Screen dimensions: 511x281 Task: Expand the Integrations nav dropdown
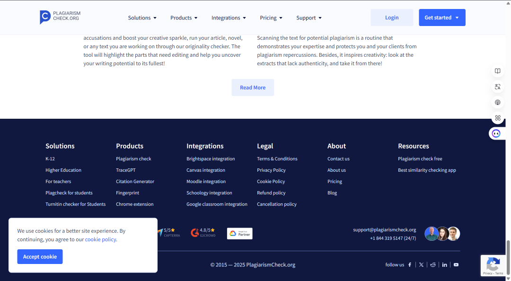click(x=229, y=18)
